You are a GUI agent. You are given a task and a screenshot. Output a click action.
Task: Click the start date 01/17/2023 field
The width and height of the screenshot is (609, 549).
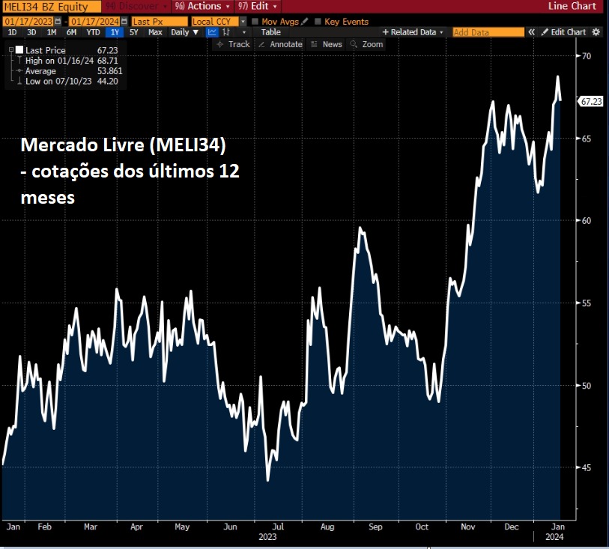point(28,22)
